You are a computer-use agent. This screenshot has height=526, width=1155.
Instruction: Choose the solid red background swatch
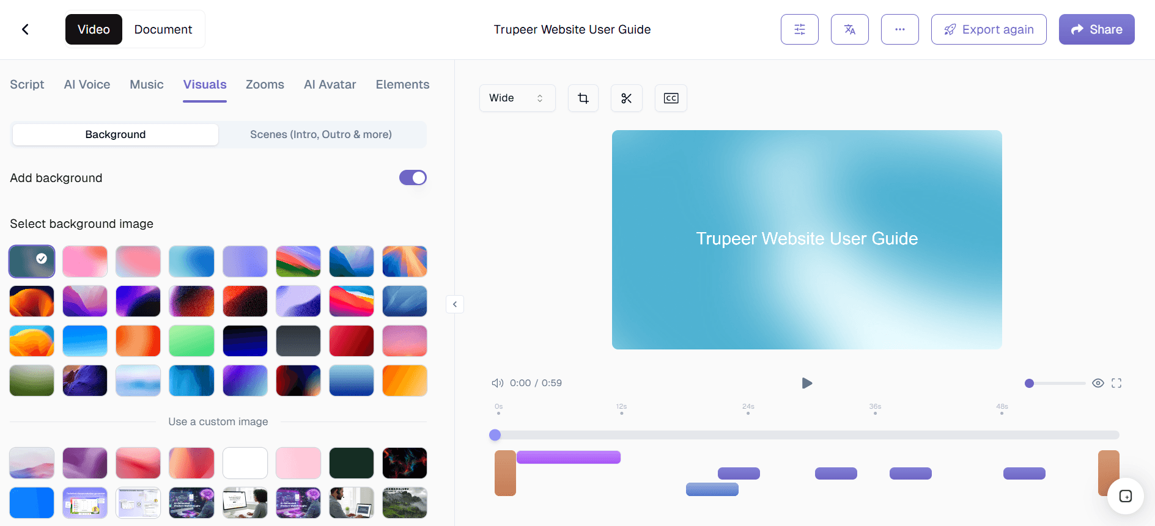point(352,341)
